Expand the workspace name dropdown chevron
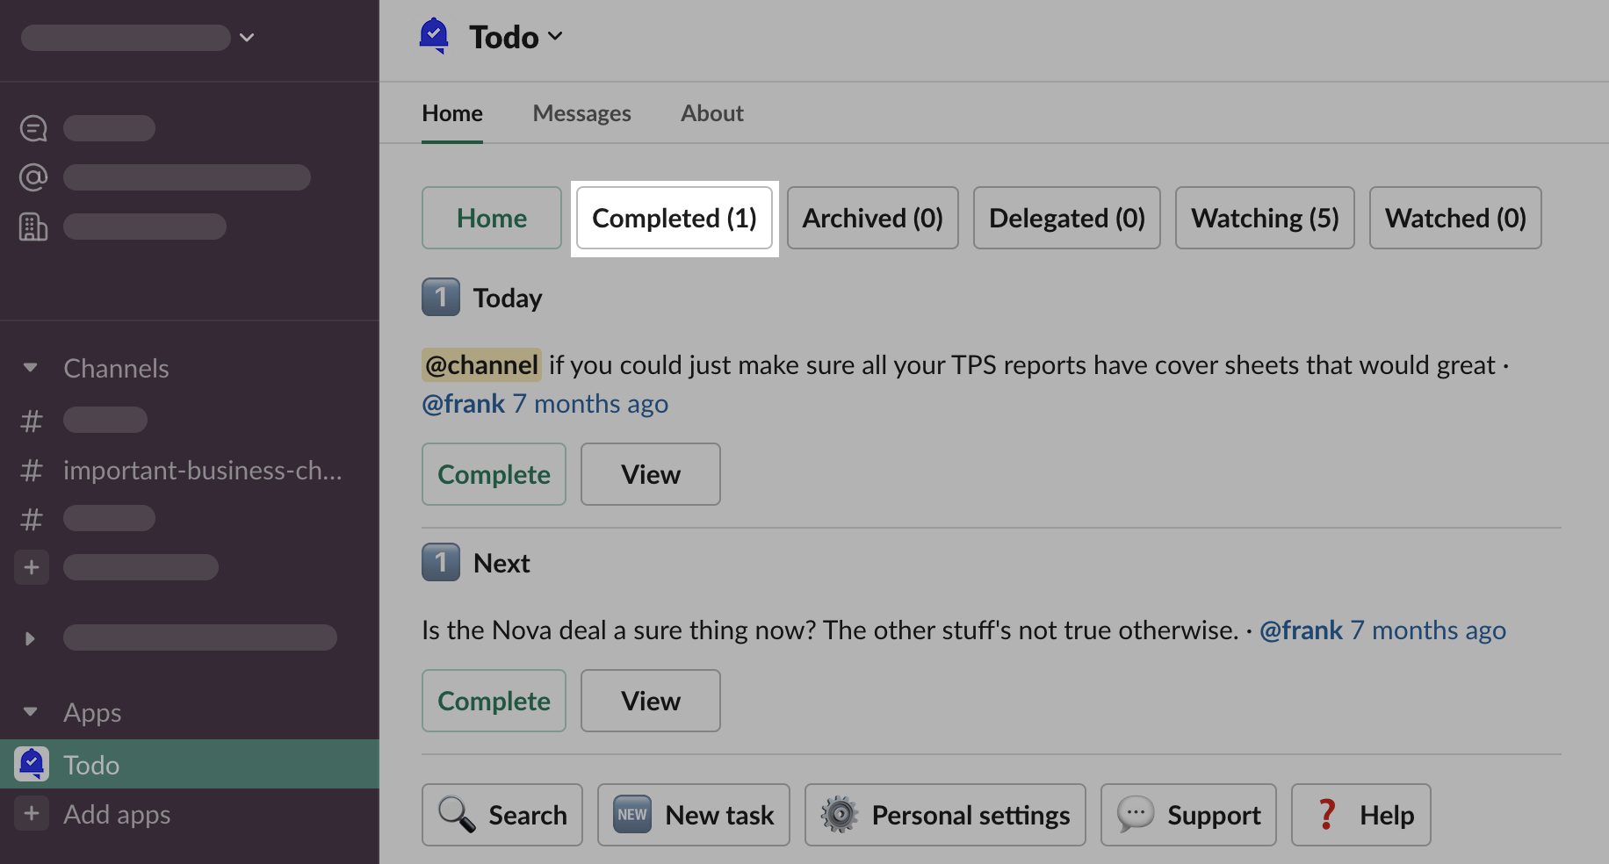1609x864 pixels. 247,38
